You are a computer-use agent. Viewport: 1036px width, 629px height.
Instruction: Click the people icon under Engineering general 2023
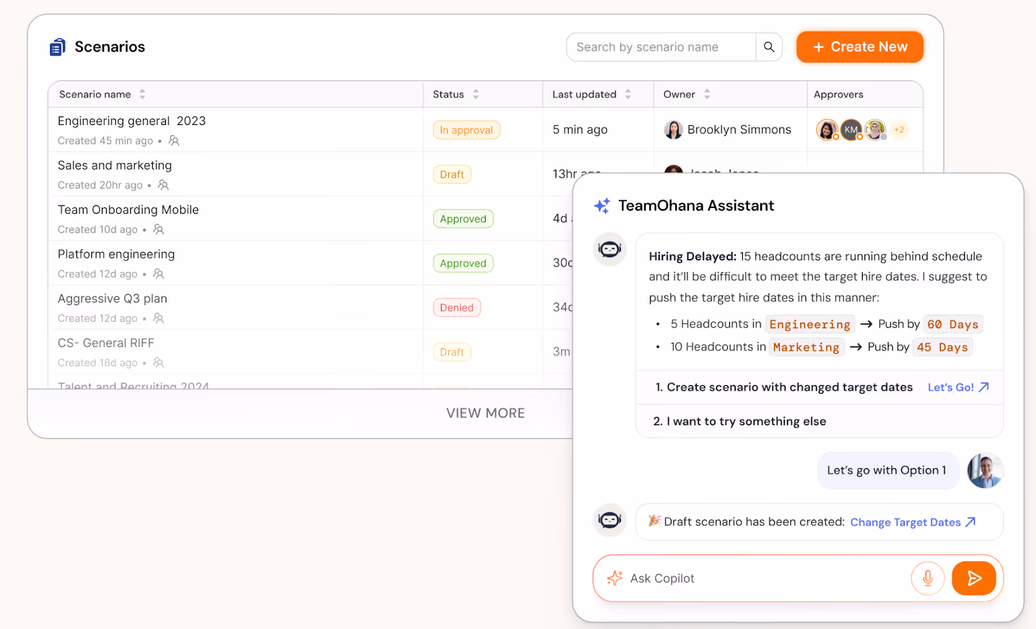174,141
